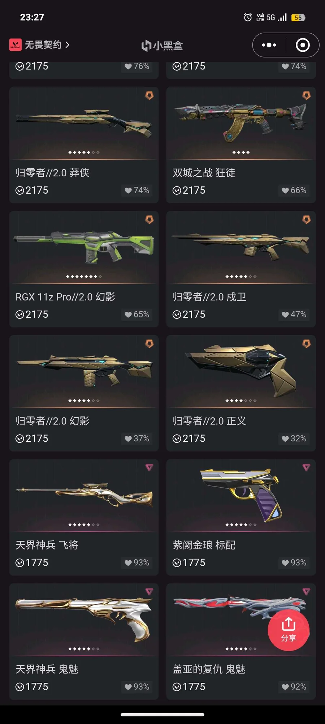The width and height of the screenshot is (325, 724).
Task: Toggle the 93% heart on 紫阙金琅 标配
Action: tap(294, 563)
